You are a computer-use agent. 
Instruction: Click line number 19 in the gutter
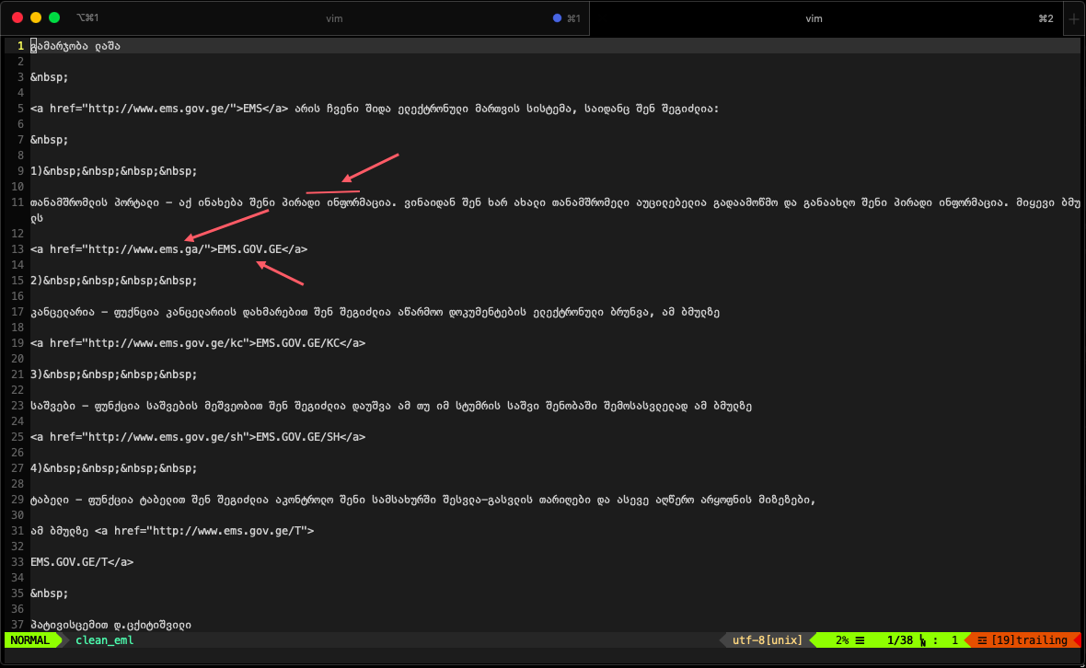17,343
